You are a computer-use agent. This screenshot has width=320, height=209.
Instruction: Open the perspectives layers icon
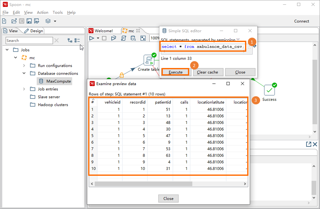click(48, 21)
